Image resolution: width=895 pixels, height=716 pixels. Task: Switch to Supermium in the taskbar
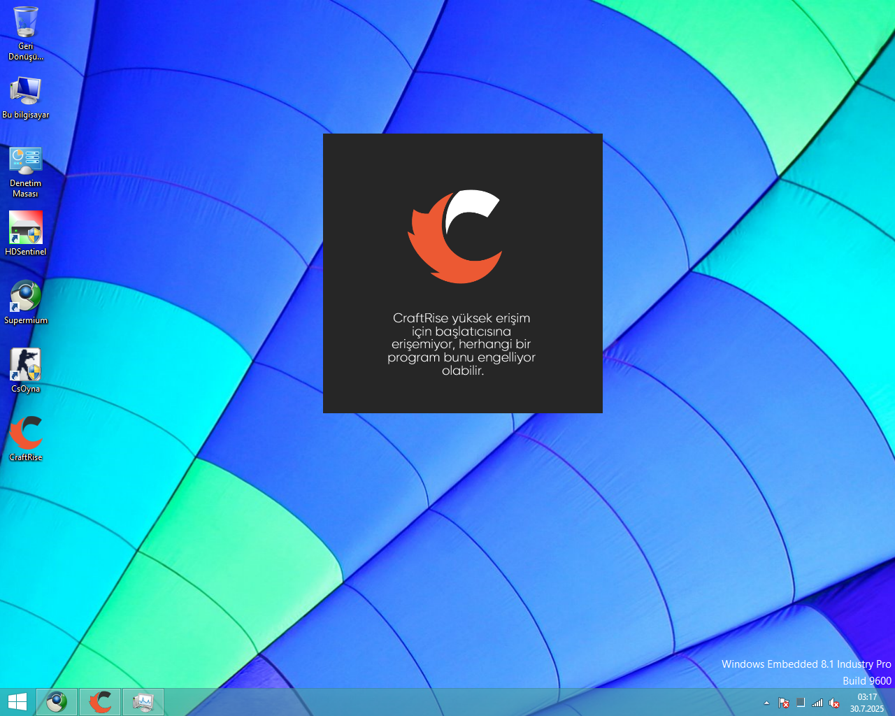coord(57,702)
